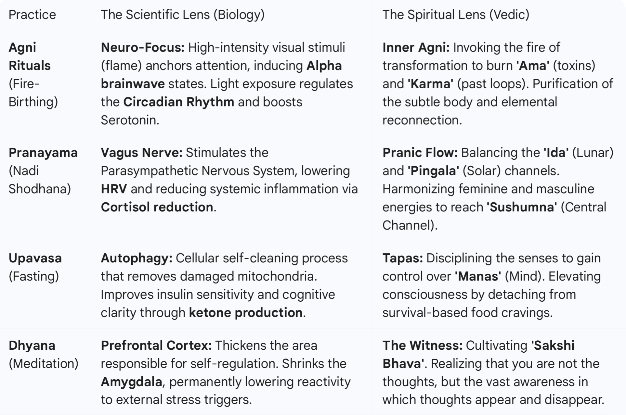Viewport: 626px width, 415px height.
Task: Select the Agni Rituals row label
Action: [x=33, y=75]
